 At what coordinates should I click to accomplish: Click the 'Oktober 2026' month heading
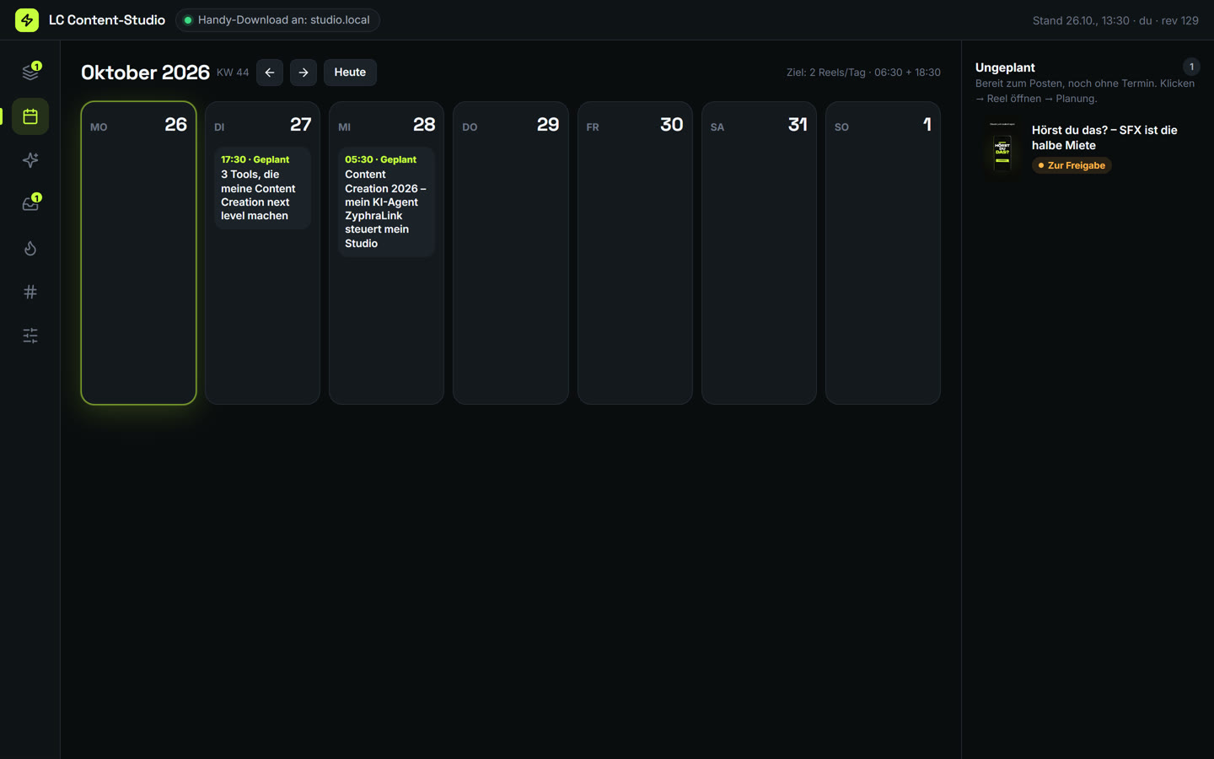145,73
